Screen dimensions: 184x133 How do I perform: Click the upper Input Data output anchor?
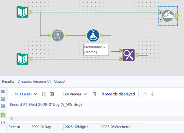pyautogui.click(x=31, y=12)
